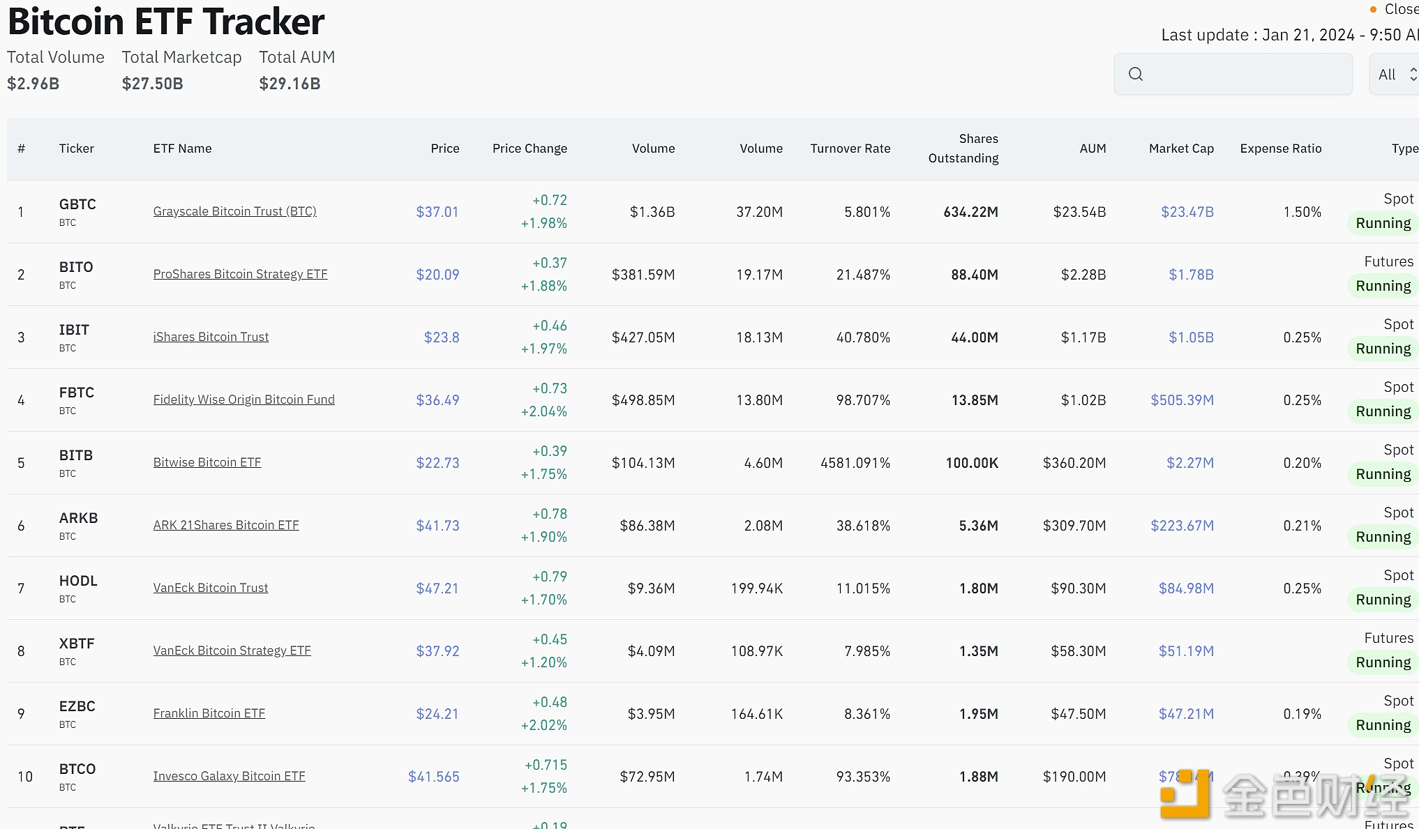Click the Running badge in BITO row
Viewport: 1419px width, 829px height.
(x=1383, y=286)
